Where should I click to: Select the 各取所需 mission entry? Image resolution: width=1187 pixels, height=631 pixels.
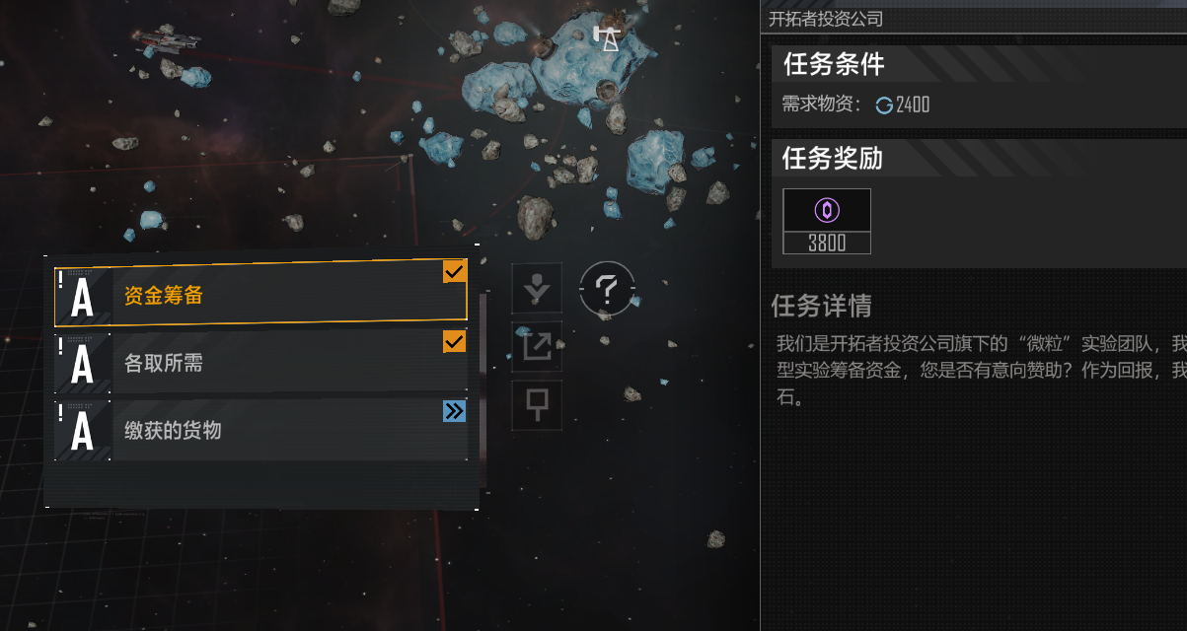click(x=260, y=363)
